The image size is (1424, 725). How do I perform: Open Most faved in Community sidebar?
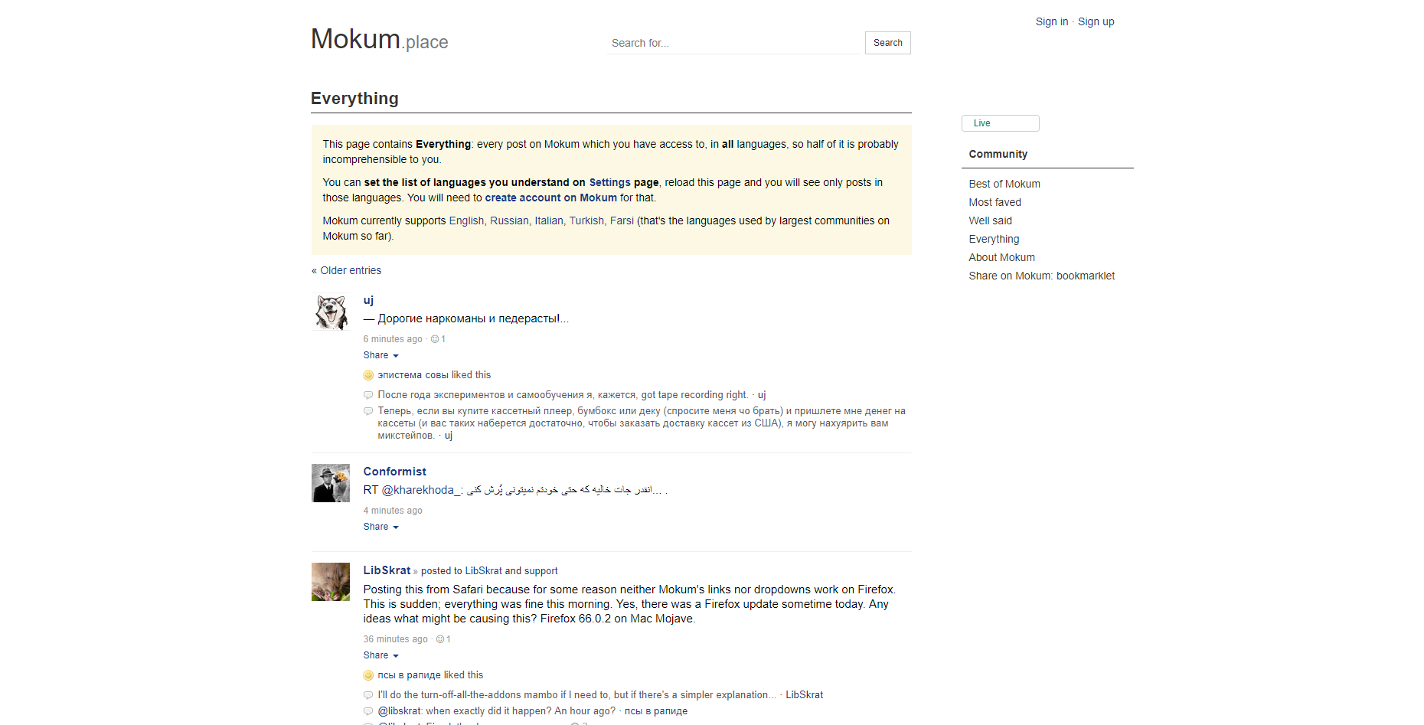(x=995, y=202)
